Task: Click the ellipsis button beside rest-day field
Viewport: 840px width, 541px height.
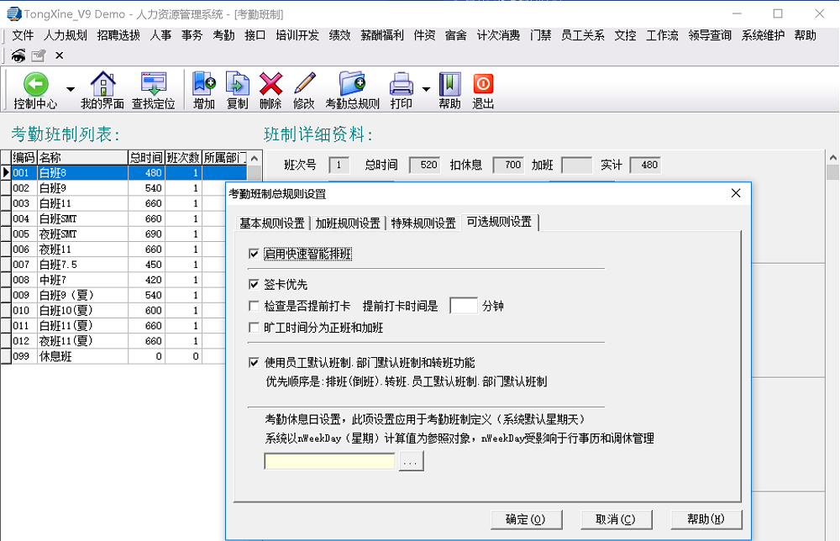Action: 411,461
